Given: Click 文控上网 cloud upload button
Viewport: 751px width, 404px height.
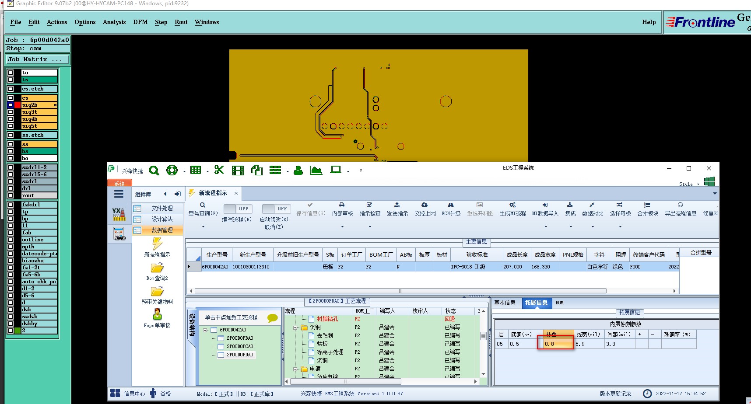Looking at the screenshot, I should point(425,209).
